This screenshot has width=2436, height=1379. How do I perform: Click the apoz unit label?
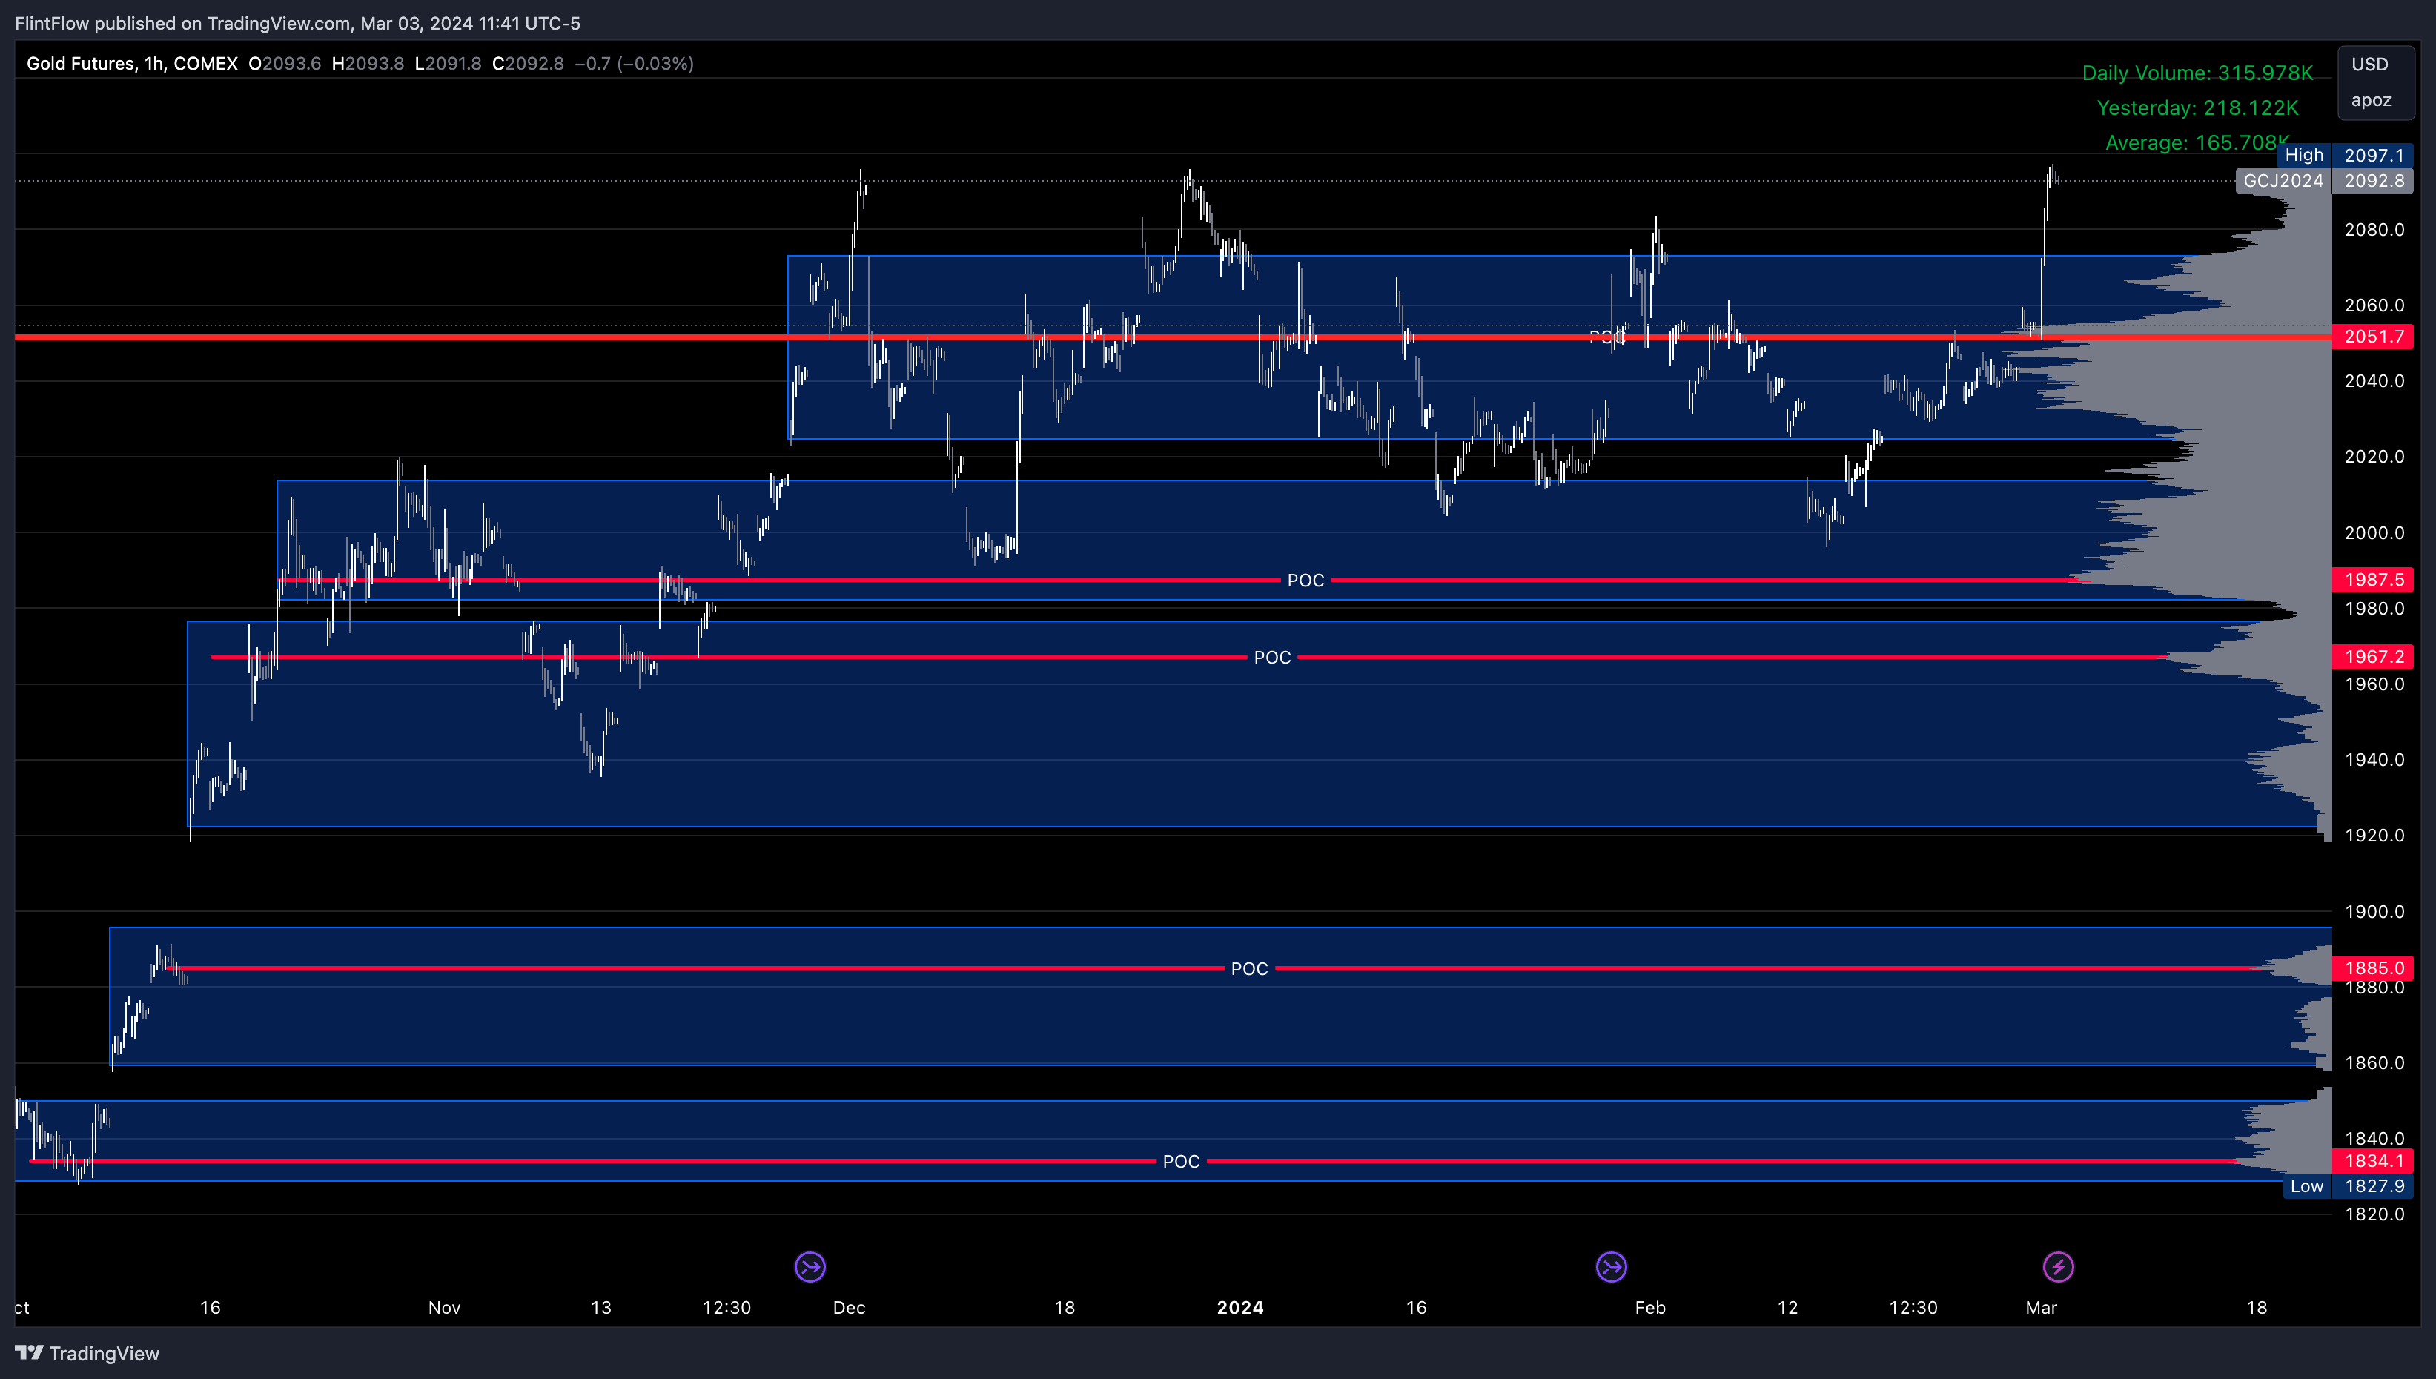pyautogui.click(x=2370, y=100)
